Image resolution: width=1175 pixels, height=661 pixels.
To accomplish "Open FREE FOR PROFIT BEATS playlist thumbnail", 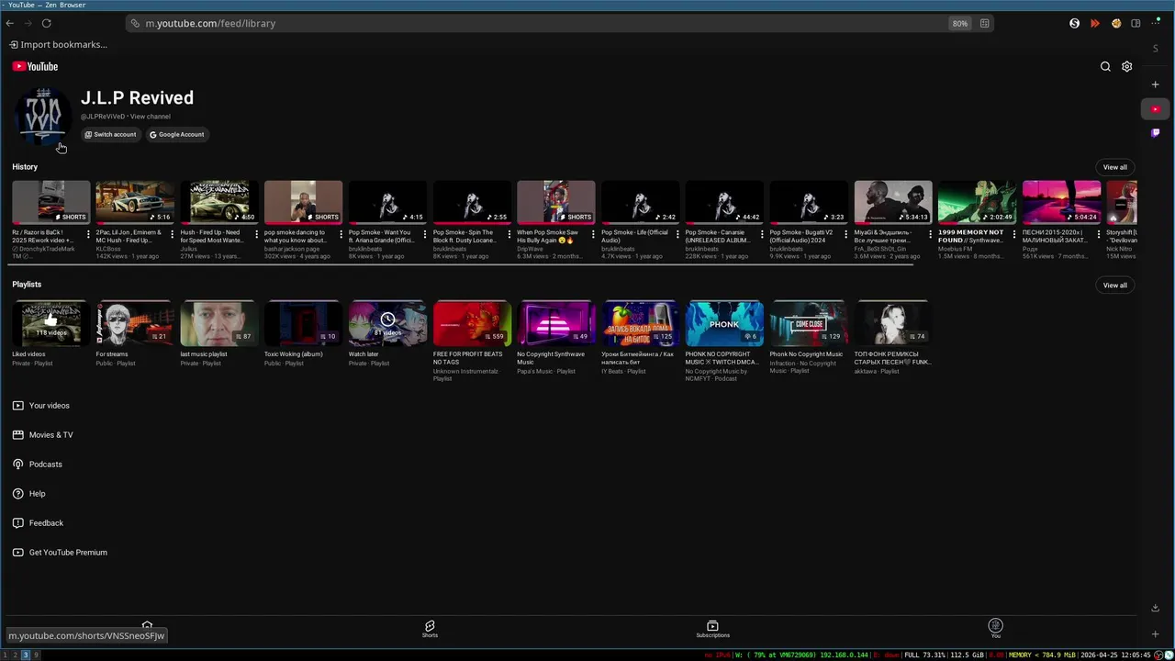I will click(472, 323).
